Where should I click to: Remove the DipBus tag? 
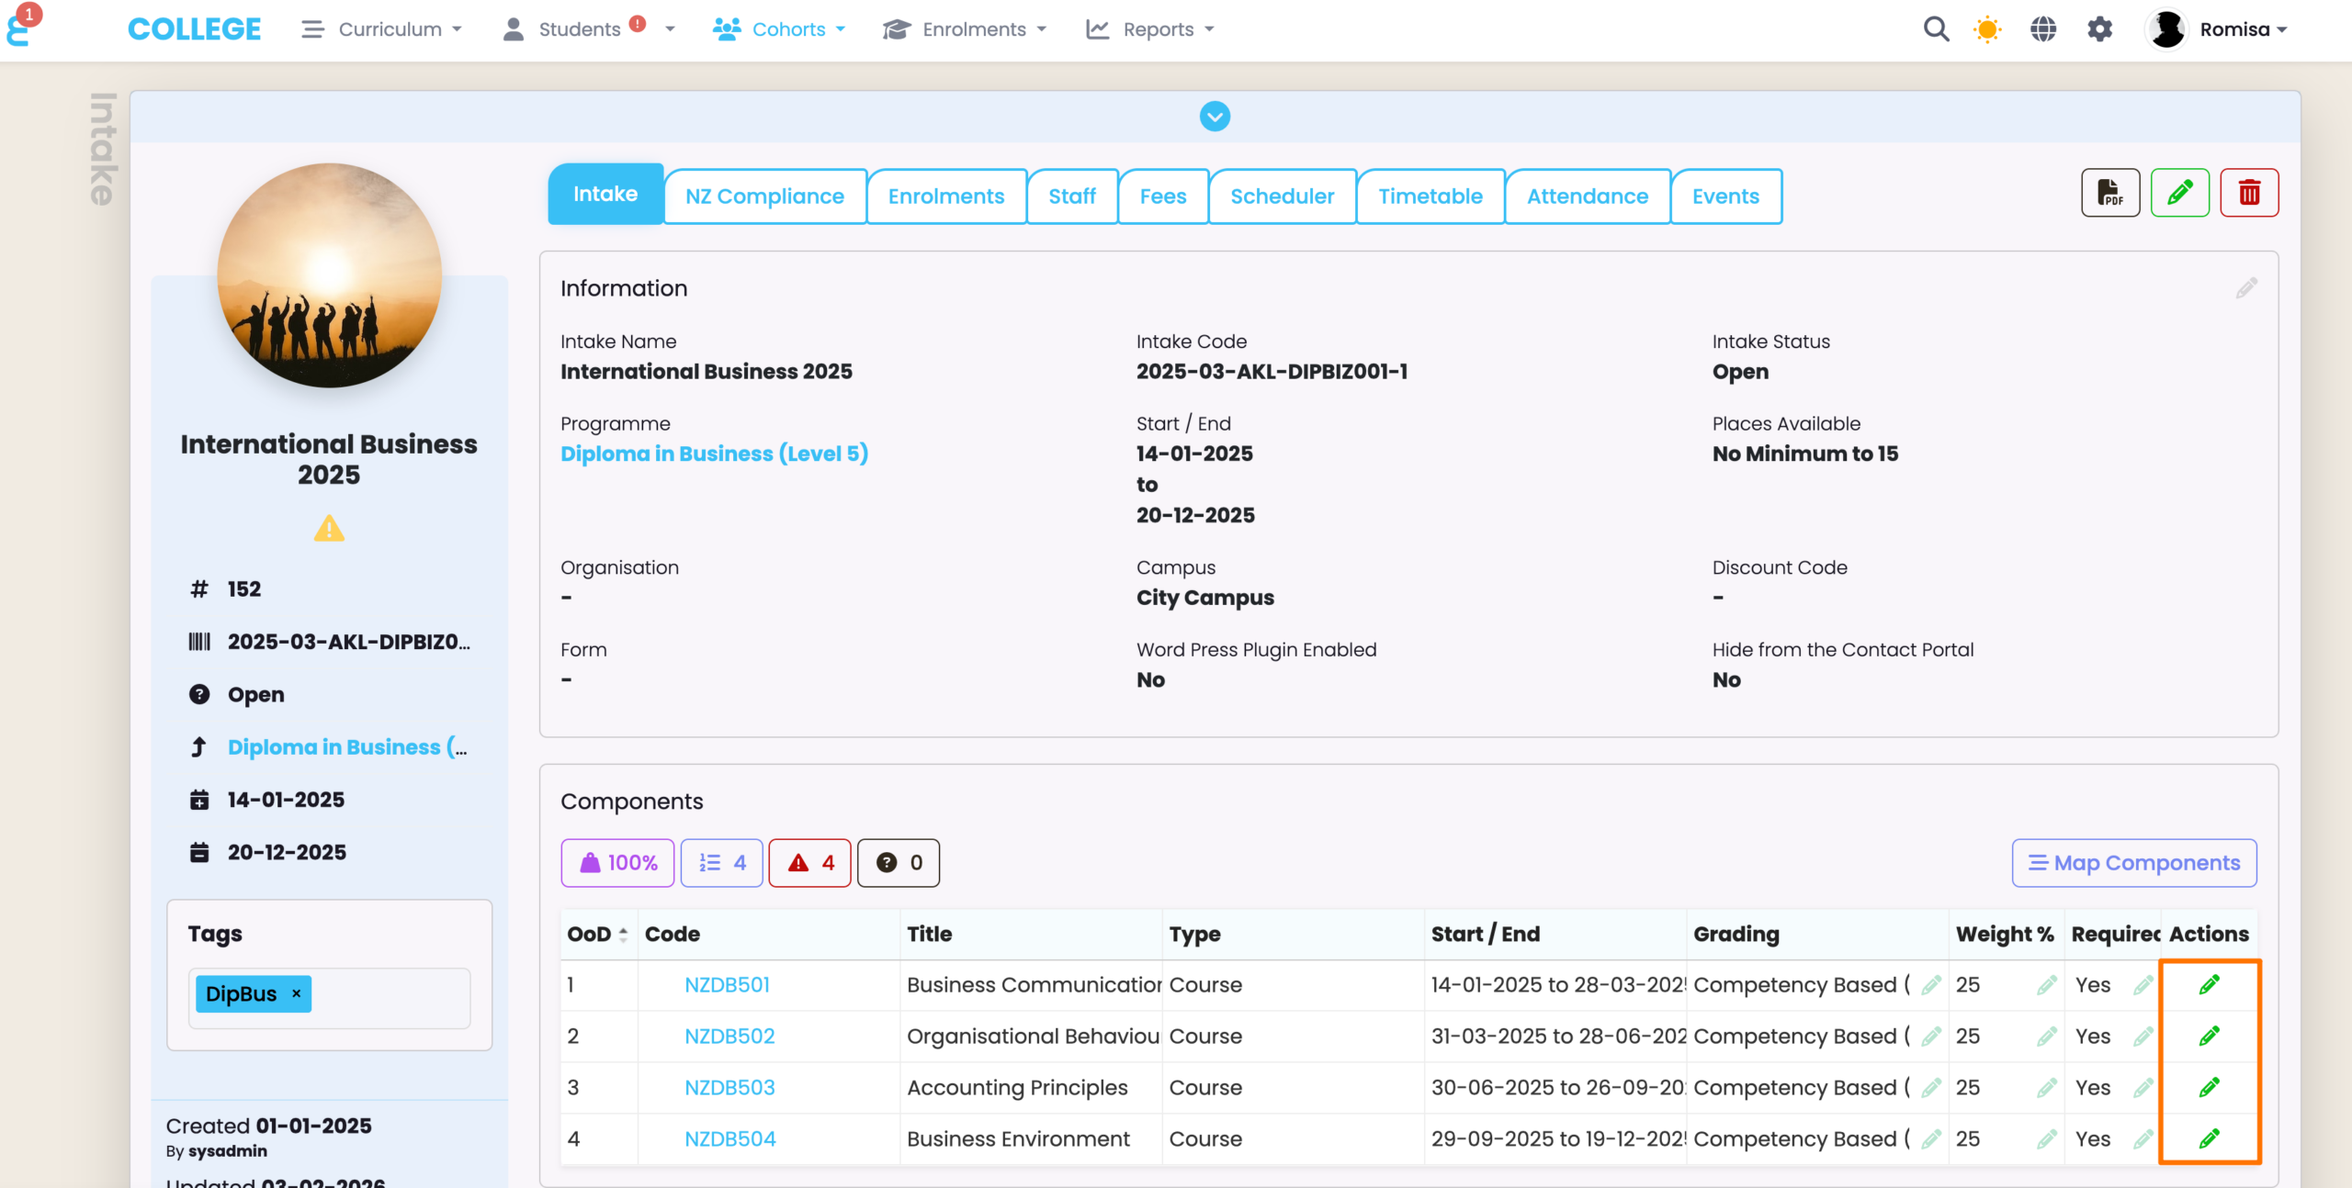click(x=297, y=993)
